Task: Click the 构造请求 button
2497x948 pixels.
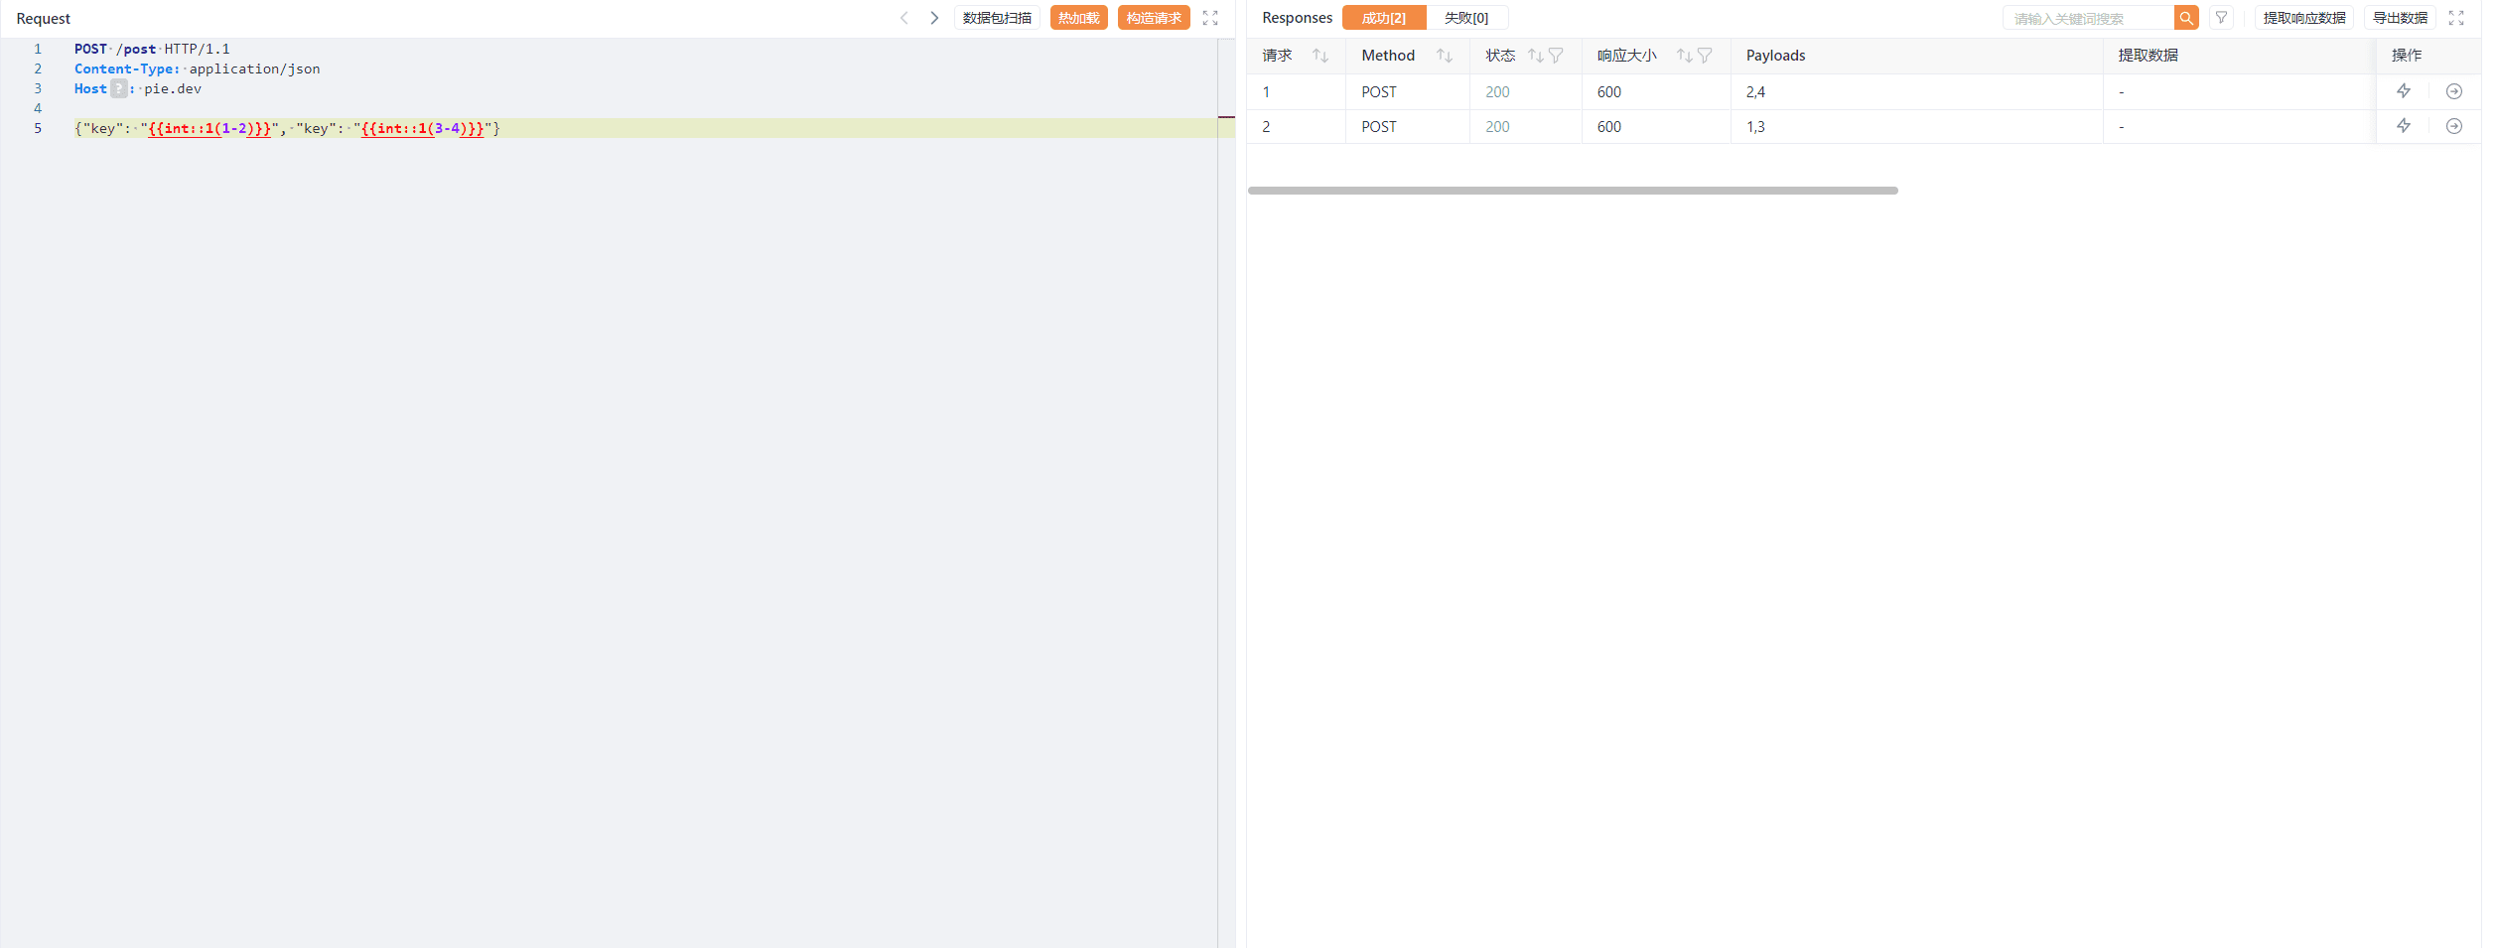Action: (x=1154, y=18)
